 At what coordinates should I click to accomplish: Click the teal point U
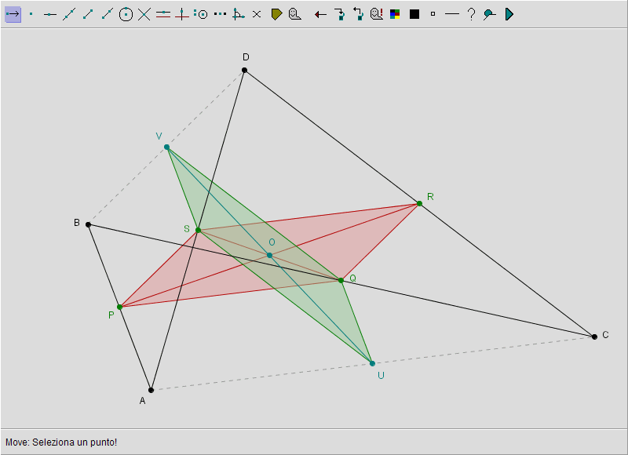[x=372, y=364]
